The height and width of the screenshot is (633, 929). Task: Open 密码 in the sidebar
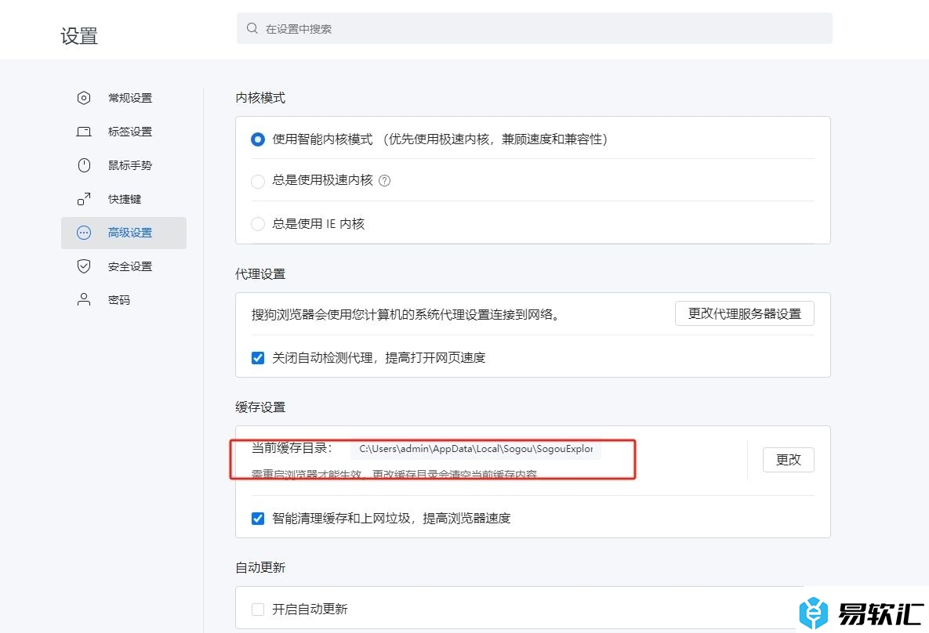(x=124, y=299)
